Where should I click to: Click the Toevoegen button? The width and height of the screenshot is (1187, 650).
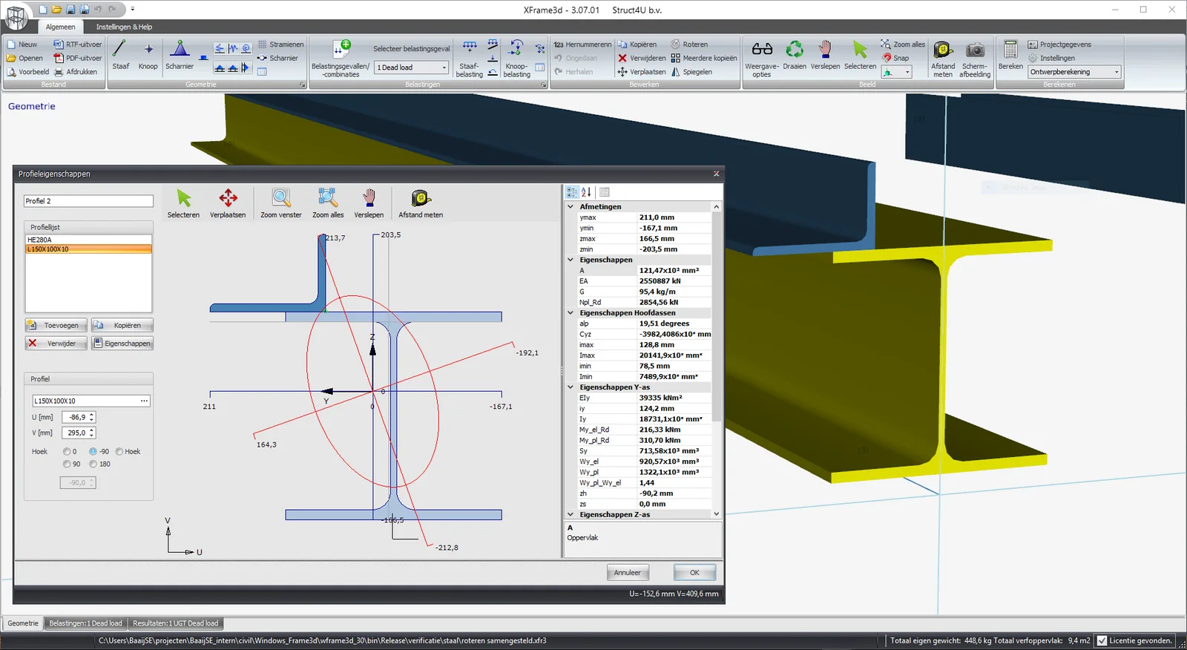56,325
